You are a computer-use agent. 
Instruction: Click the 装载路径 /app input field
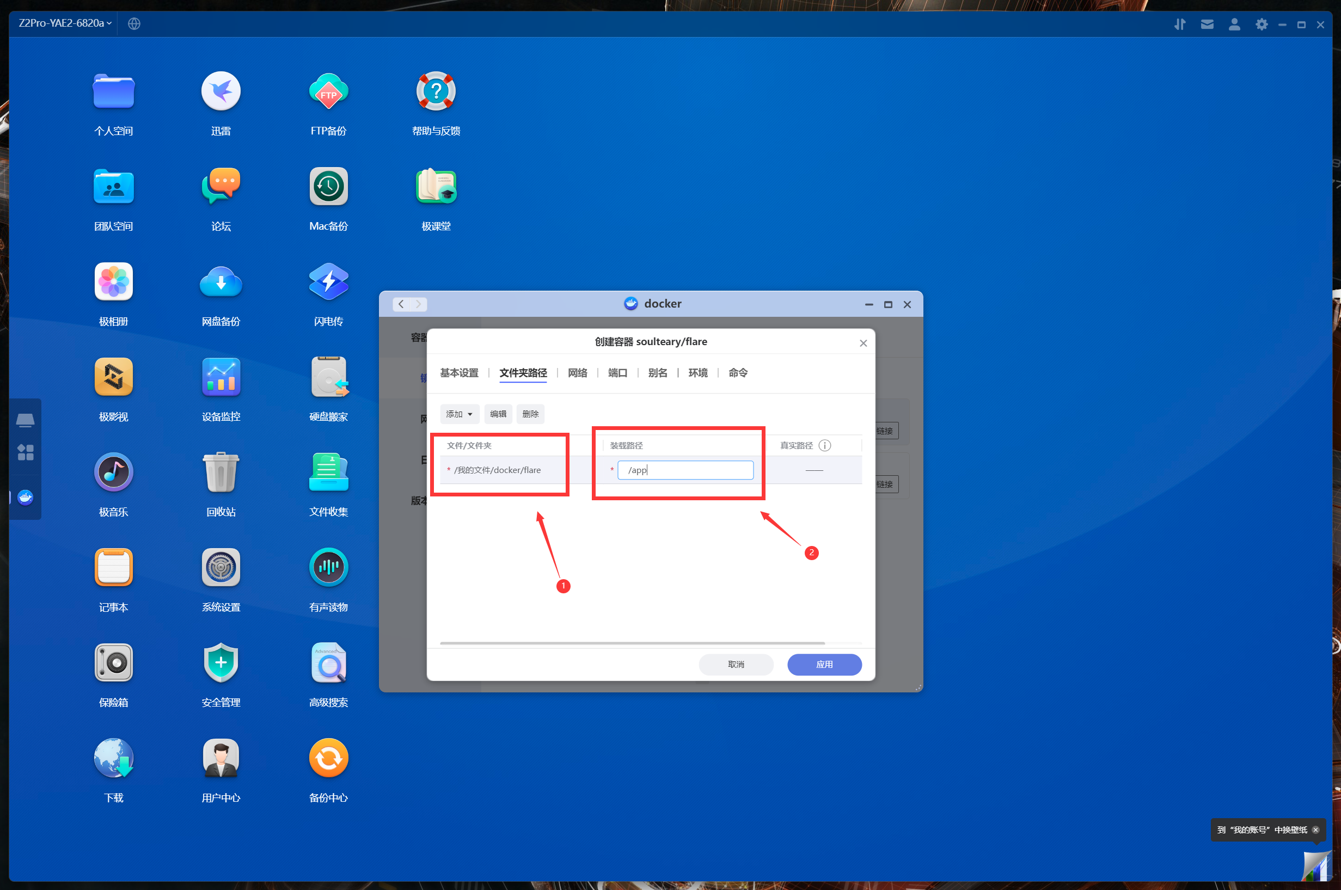(685, 470)
